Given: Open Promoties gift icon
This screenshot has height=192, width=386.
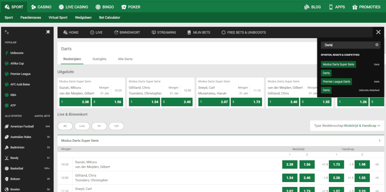Looking at the screenshot, I should coord(355,7).
